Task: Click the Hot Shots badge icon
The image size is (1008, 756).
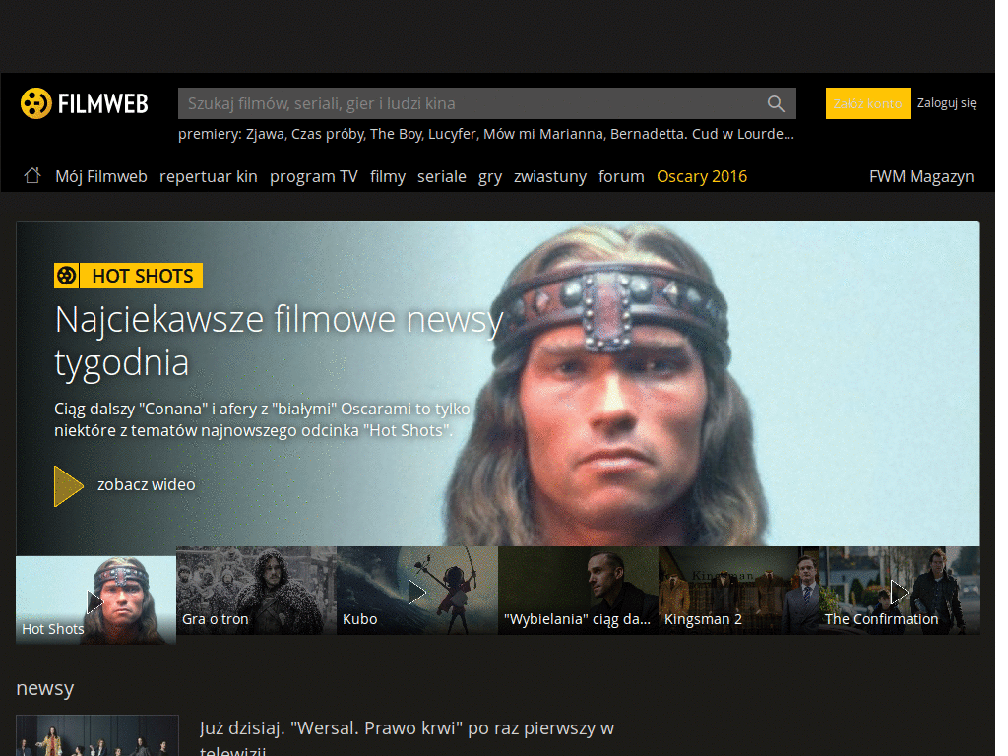Action: [66, 276]
